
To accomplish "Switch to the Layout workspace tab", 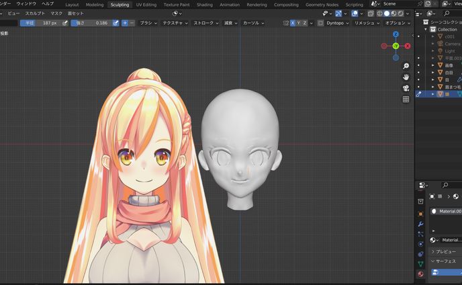I will click(72, 5).
